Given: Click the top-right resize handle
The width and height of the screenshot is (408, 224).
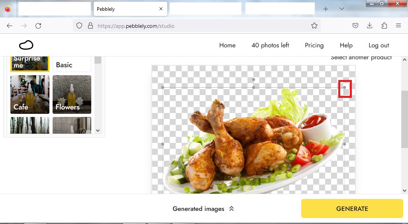Looking at the screenshot, I should (345, 88).
